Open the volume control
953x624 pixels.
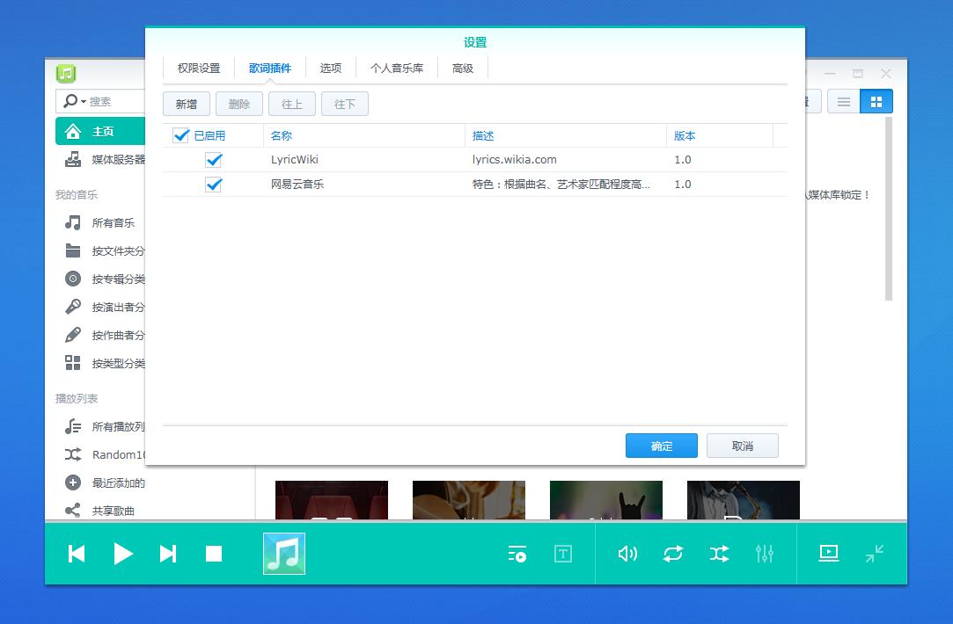coord(627,554)
